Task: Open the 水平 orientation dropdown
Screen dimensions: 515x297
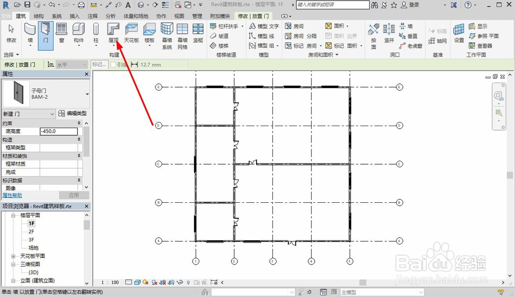Action: pos(72,65)
